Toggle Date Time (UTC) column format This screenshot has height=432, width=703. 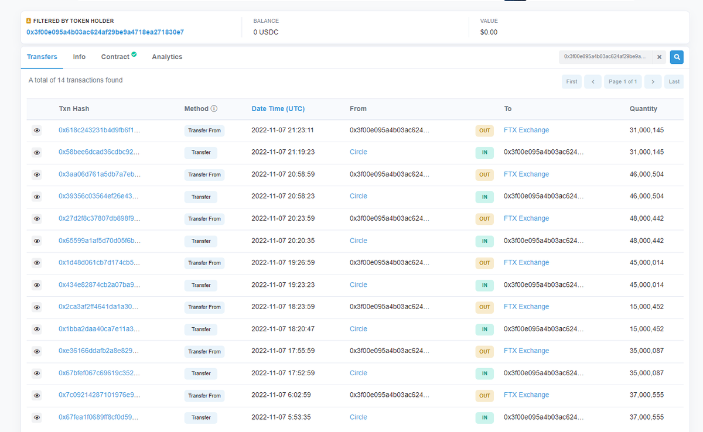(278, 109)
